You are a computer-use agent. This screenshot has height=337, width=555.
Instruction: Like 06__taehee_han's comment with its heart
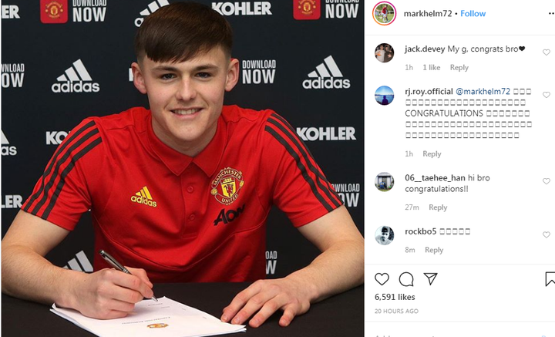pos(547,181)
